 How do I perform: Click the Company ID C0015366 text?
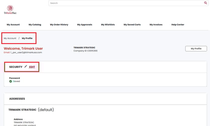coord(85,51)
